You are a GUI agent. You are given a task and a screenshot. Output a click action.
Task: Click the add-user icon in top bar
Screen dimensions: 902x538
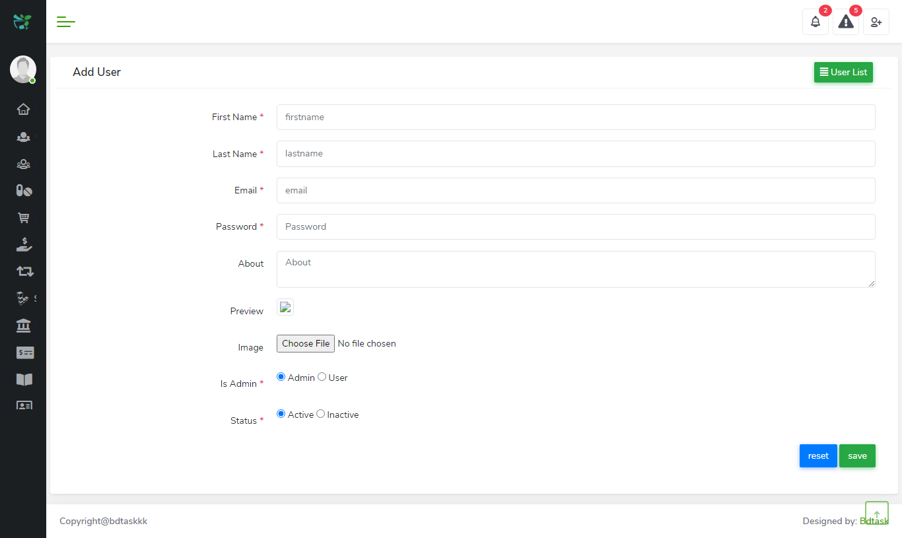876,22
